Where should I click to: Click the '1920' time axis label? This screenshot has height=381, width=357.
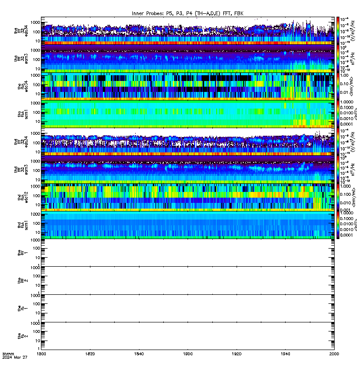tap(237, 354)
